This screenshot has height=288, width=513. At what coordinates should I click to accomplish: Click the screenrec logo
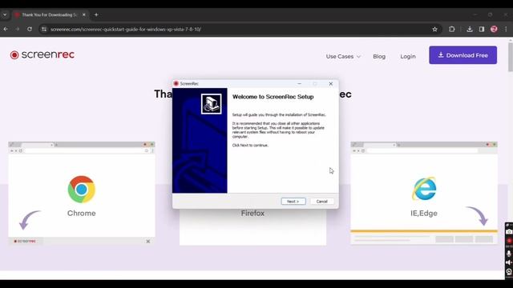(42, 54)
